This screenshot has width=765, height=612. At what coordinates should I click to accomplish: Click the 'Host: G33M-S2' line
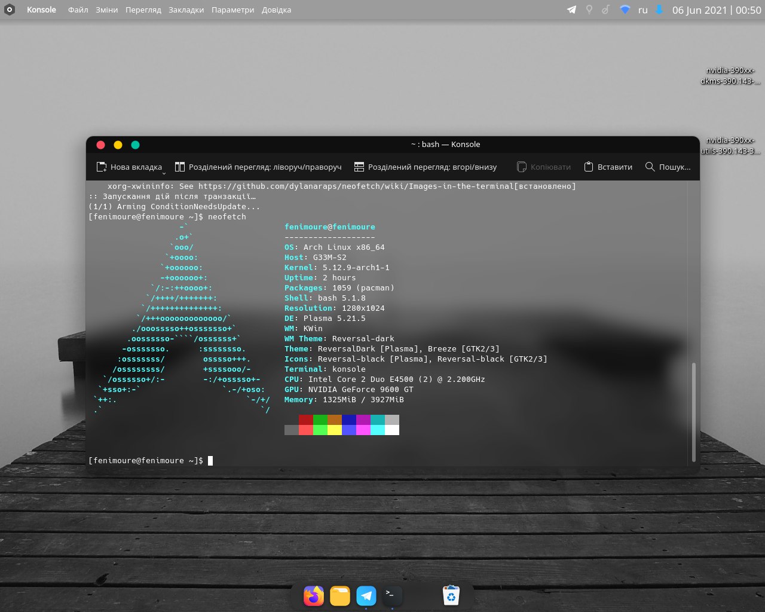coord(316,258)
